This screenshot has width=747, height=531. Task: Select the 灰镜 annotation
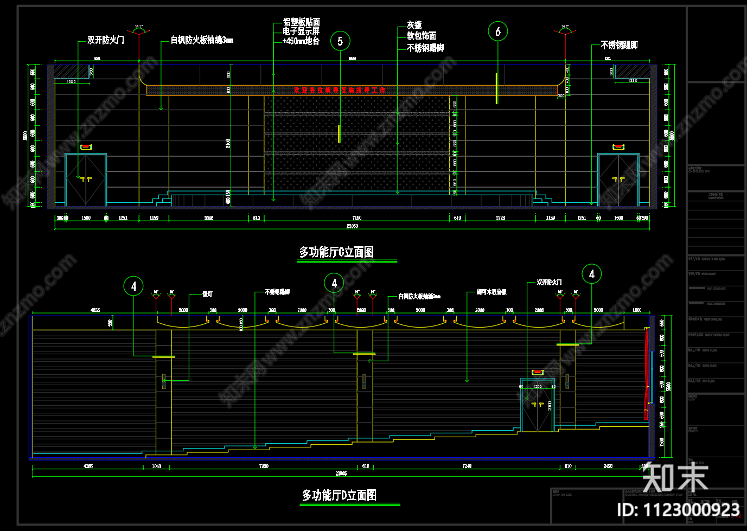414,25
